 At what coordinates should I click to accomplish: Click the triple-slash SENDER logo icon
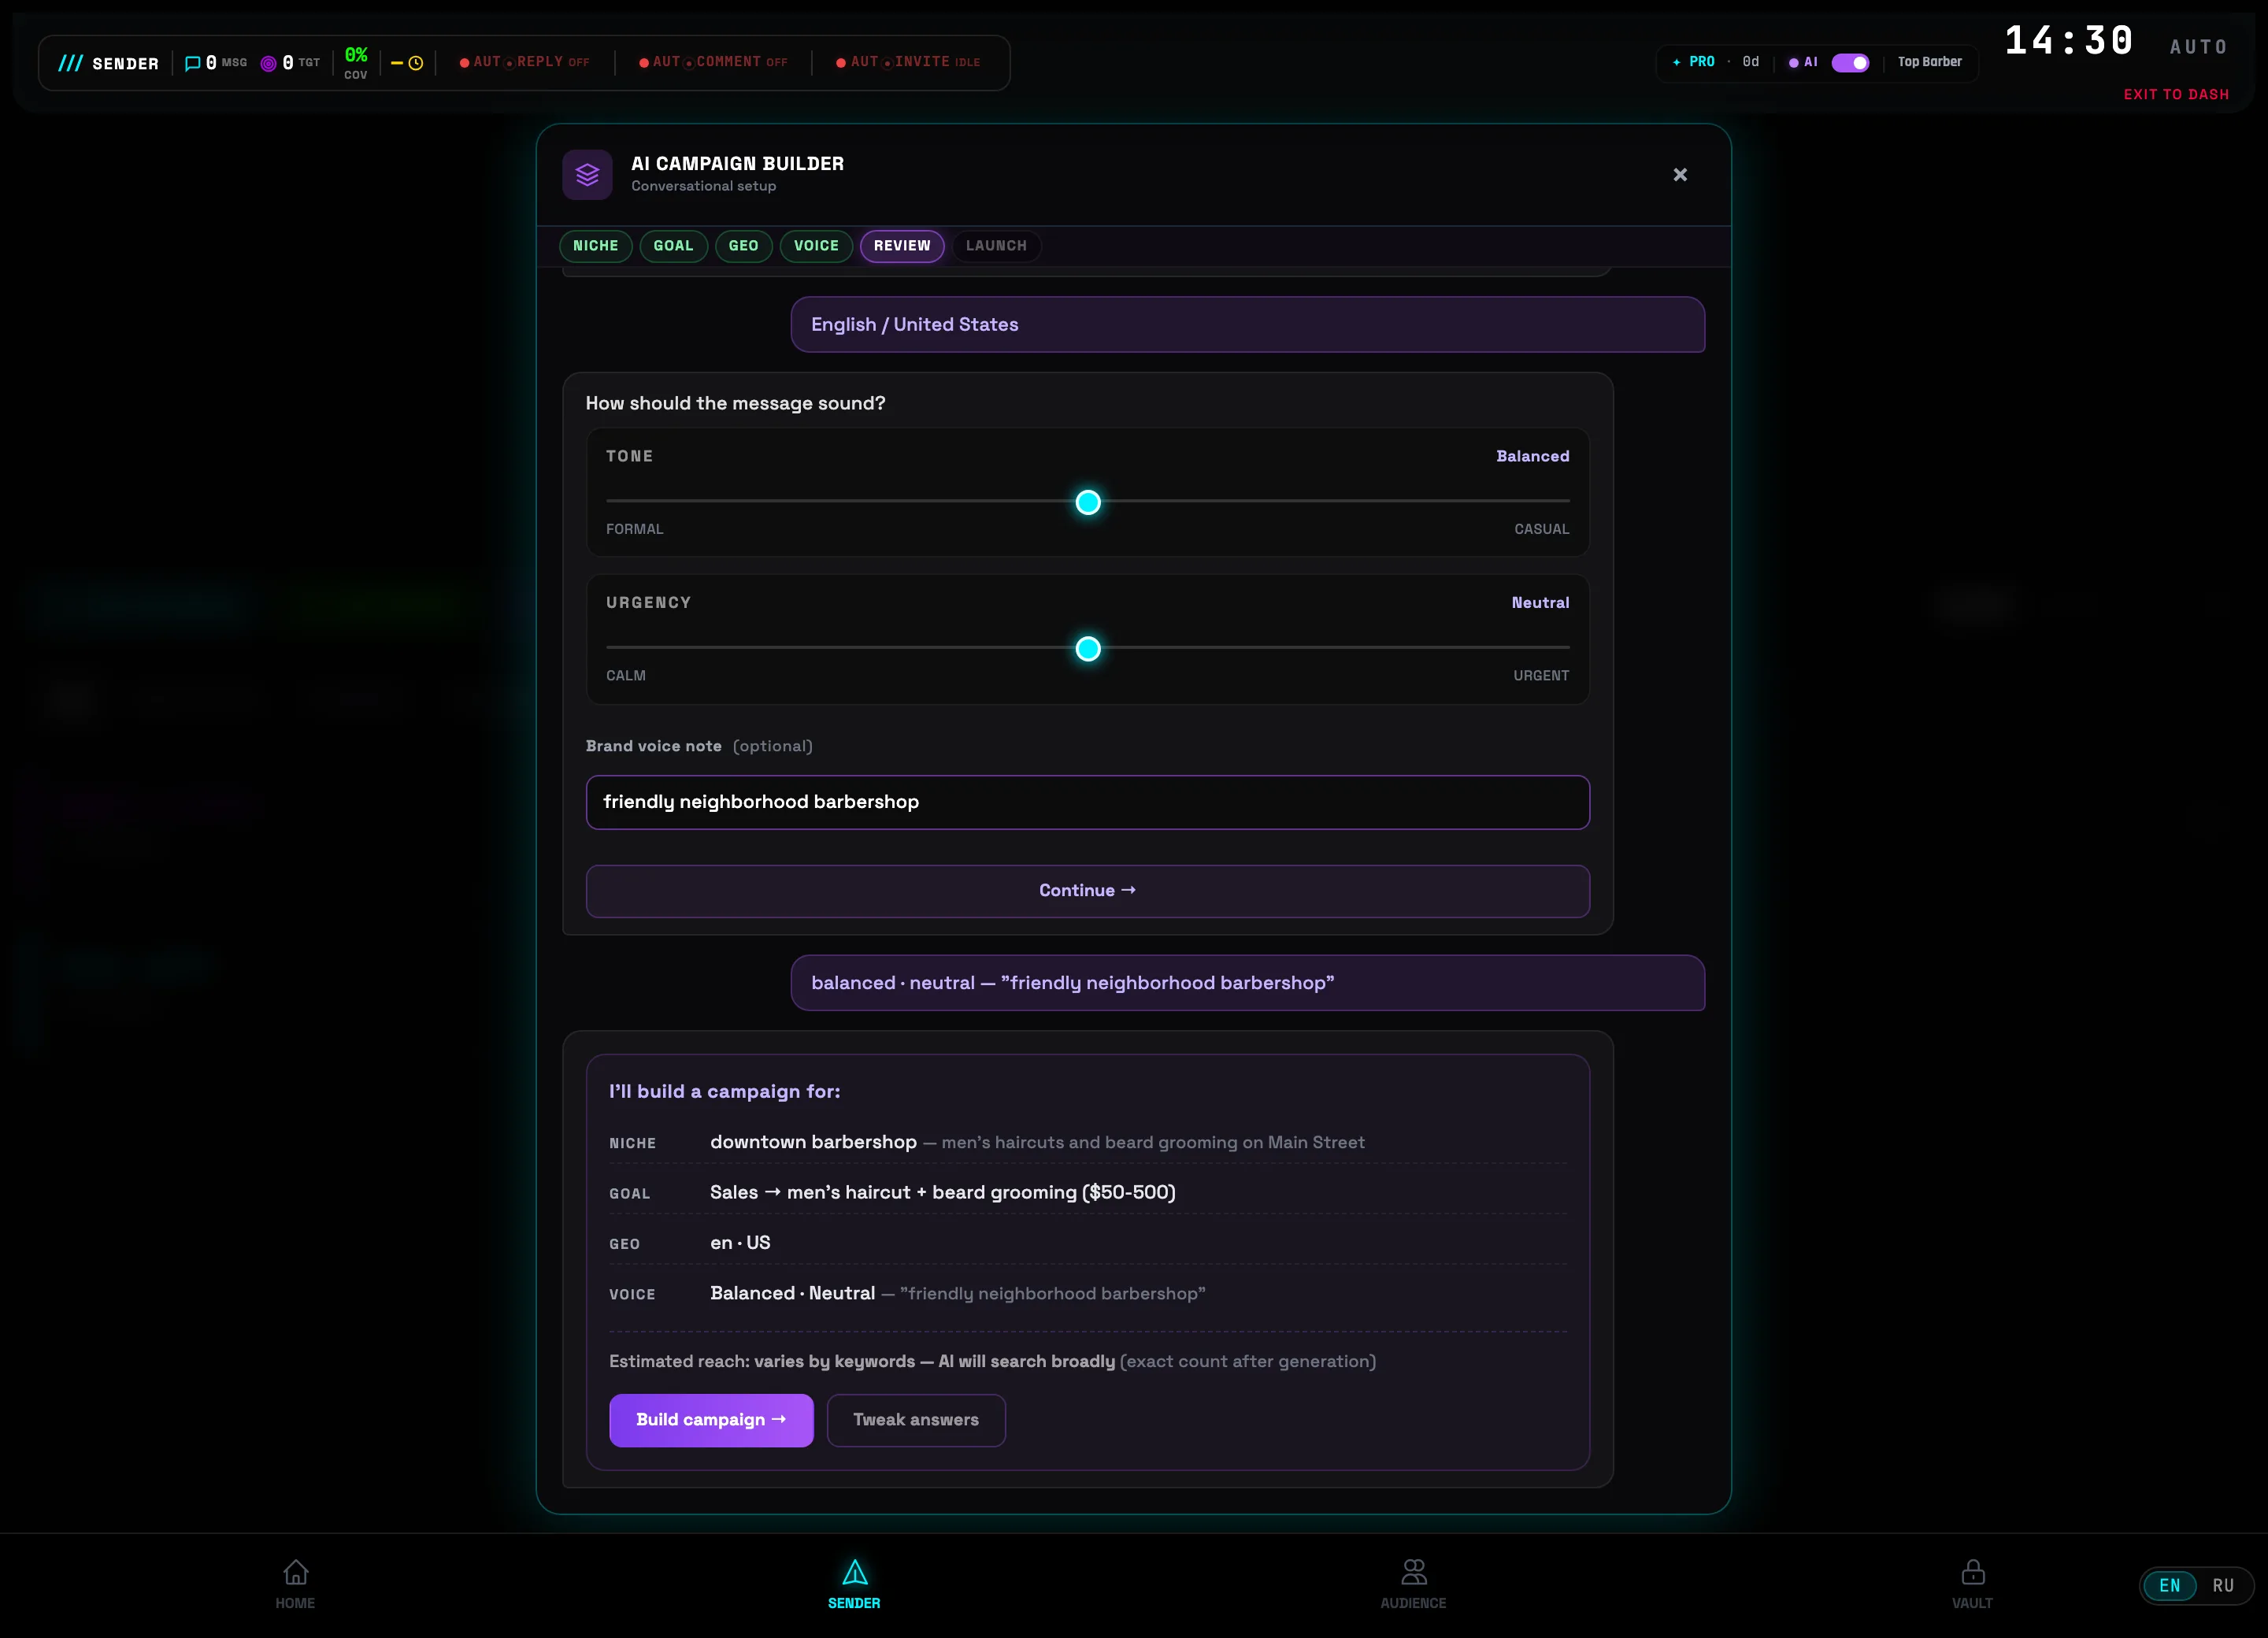pyautogui.click(x=70, y=63)
